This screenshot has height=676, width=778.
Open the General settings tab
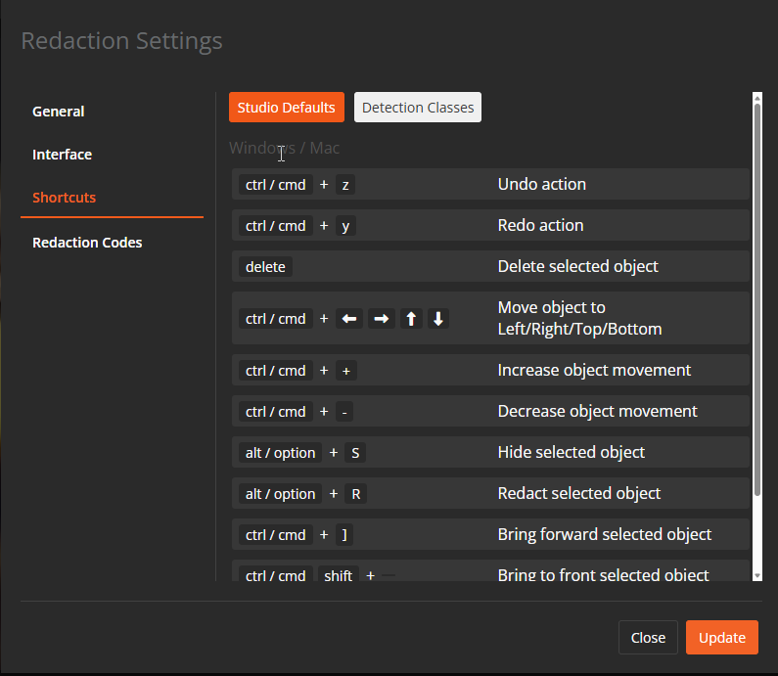click(x=59, y=112)
